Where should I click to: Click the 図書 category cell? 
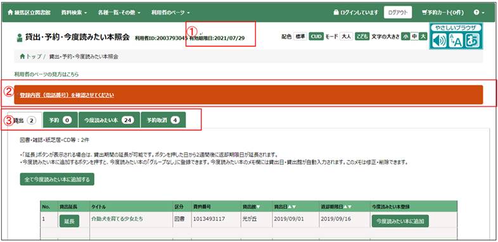pyautogui.click(x=180, y=219)
